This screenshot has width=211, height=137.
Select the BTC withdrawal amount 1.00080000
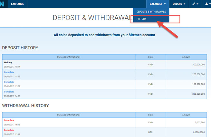(x=195, y=132)
